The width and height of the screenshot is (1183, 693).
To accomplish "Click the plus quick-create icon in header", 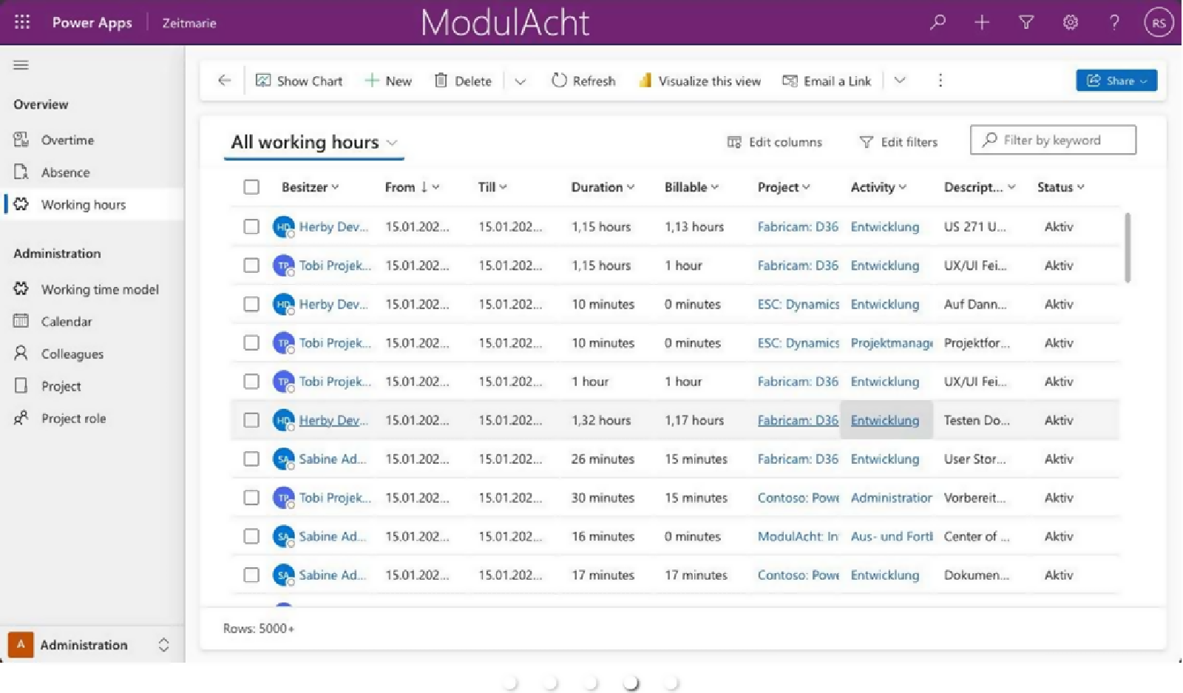I will 981,22.
